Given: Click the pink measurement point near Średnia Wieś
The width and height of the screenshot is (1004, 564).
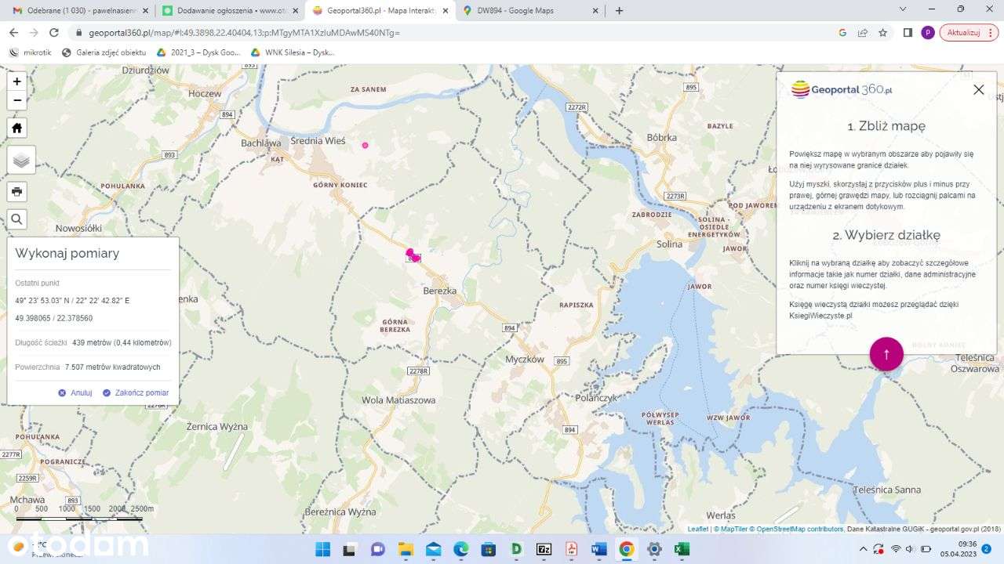Looking at the screenshot, I should (365, 145).
